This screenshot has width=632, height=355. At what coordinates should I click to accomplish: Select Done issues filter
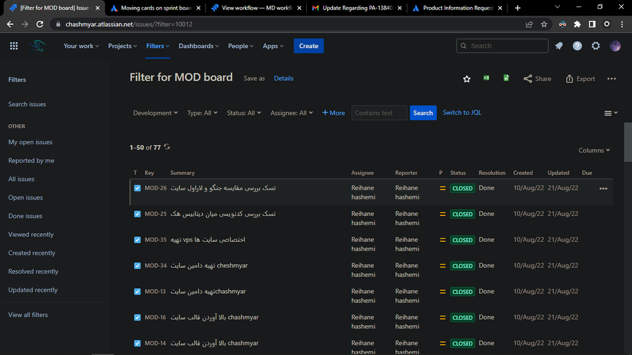pos(25,216)
